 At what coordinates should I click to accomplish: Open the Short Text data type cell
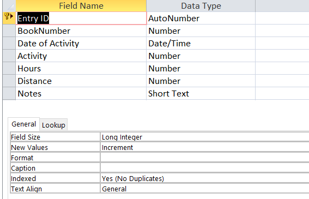pyautogui.click(x=201, y=93)
